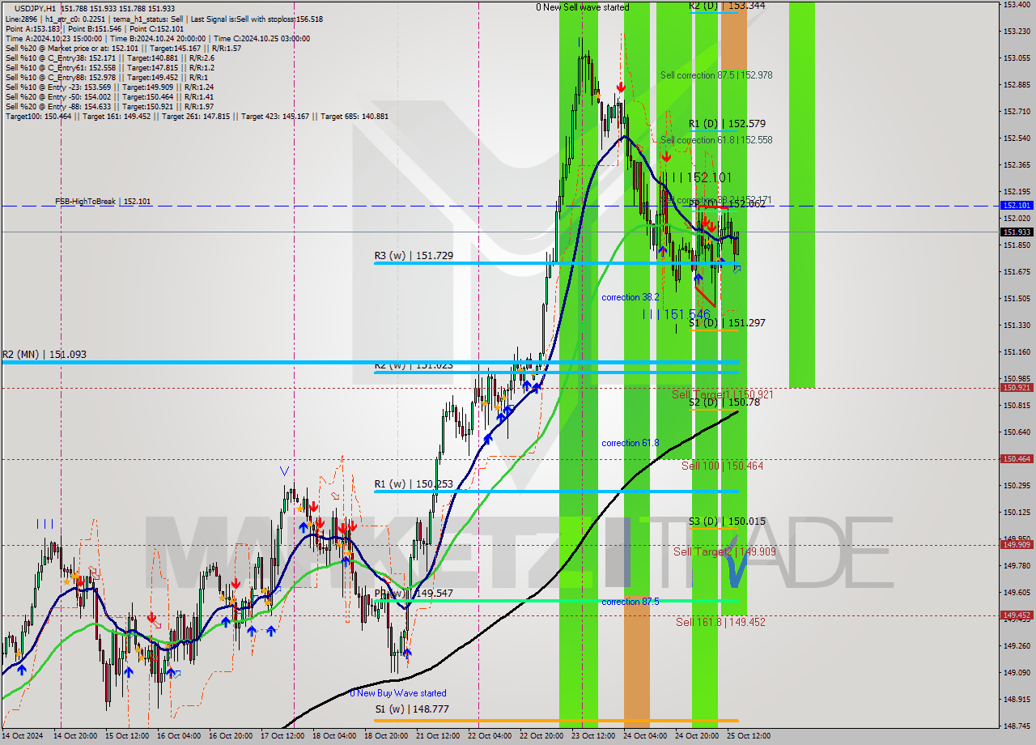Click the 'R3 (w) | 151.729' weekly resistance label
Screen dimensions: 1036x745
pos(414,256)
